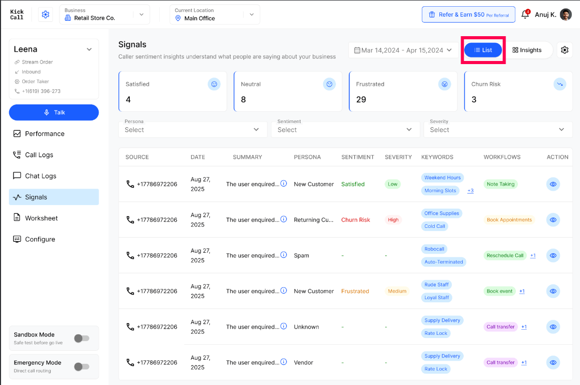Click the calendar icon in date range
Image resolution: width=580 pixels, height=385 pixels.
click(x=357, y=50)
